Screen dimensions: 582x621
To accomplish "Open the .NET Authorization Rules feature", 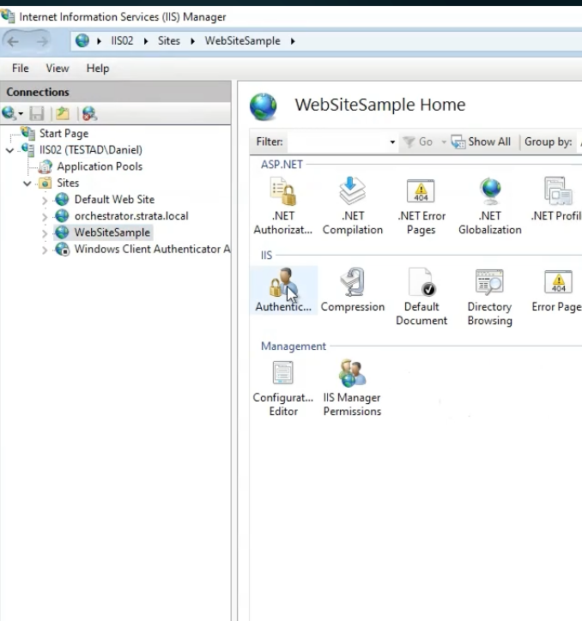I will pyautogui.click(x=283, y=206).
